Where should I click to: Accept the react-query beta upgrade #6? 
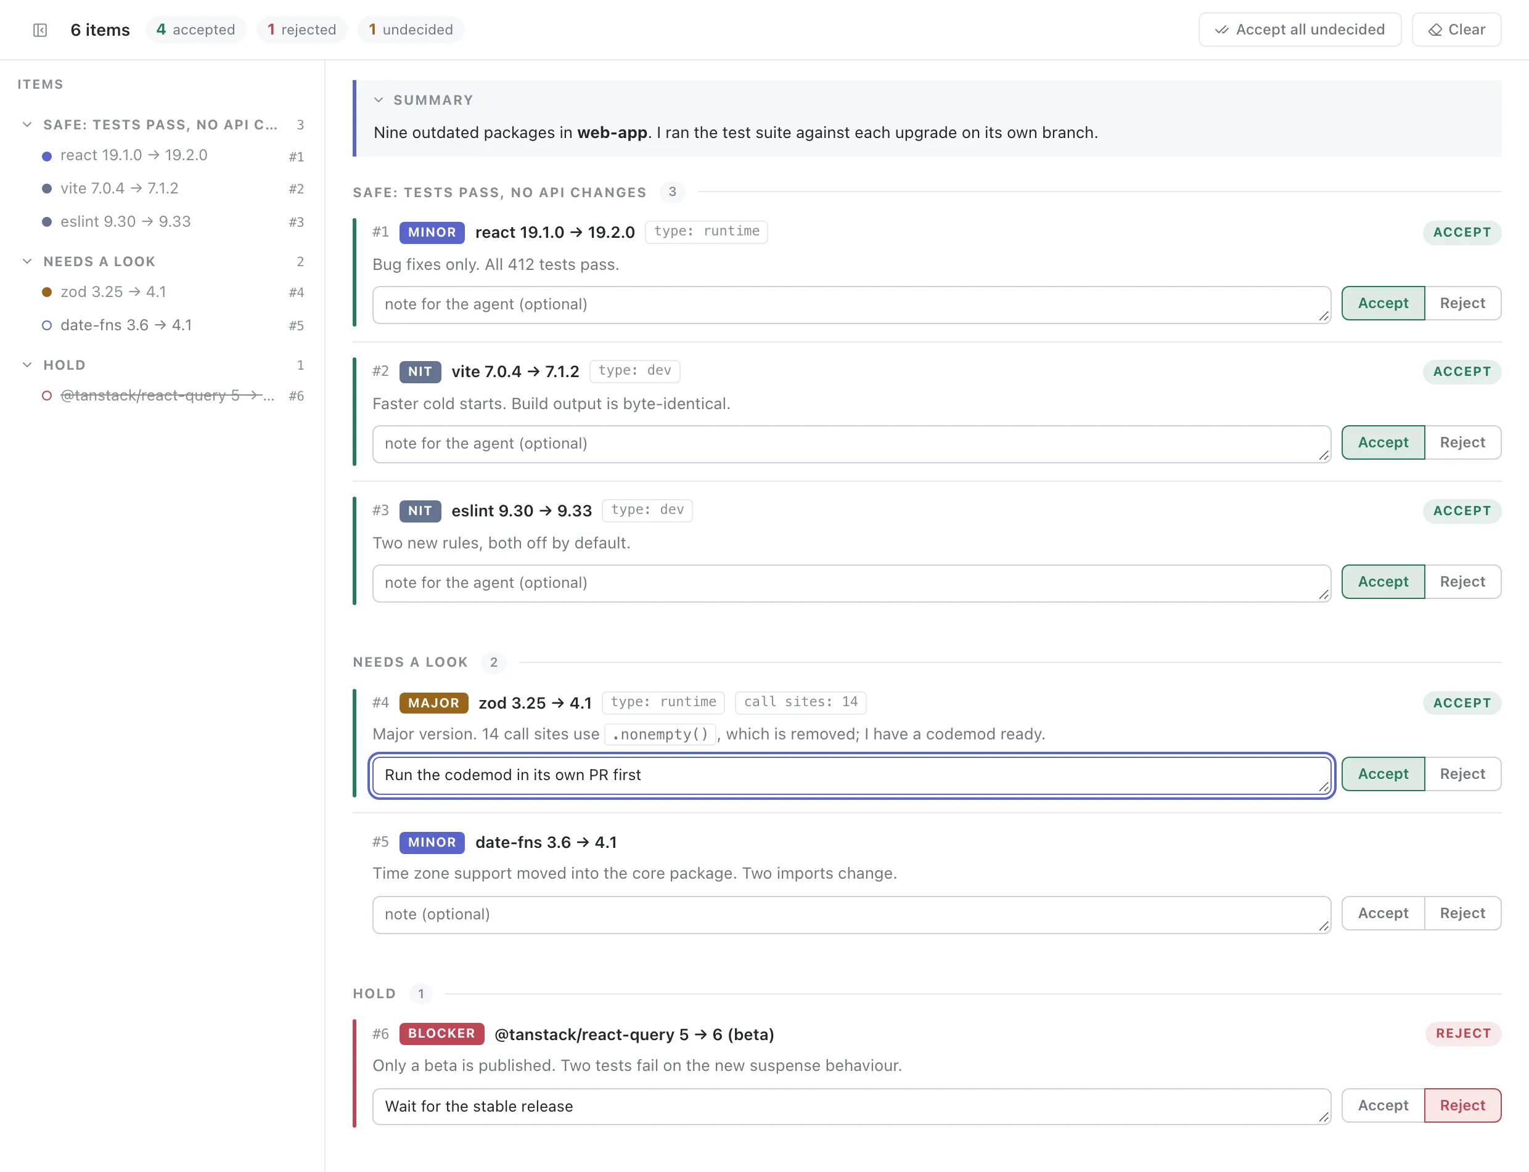[1382, 1105]
